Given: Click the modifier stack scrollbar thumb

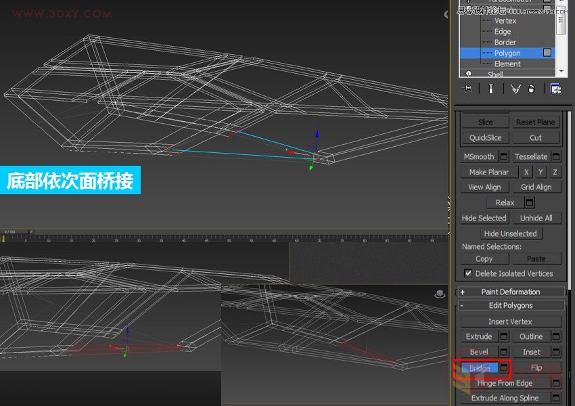Looking at the screenshot, I should click(561, 21).
